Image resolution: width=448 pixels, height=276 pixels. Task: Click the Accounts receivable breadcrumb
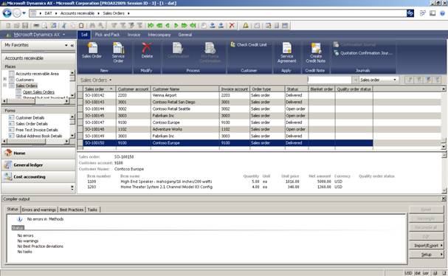coord(77,13)
